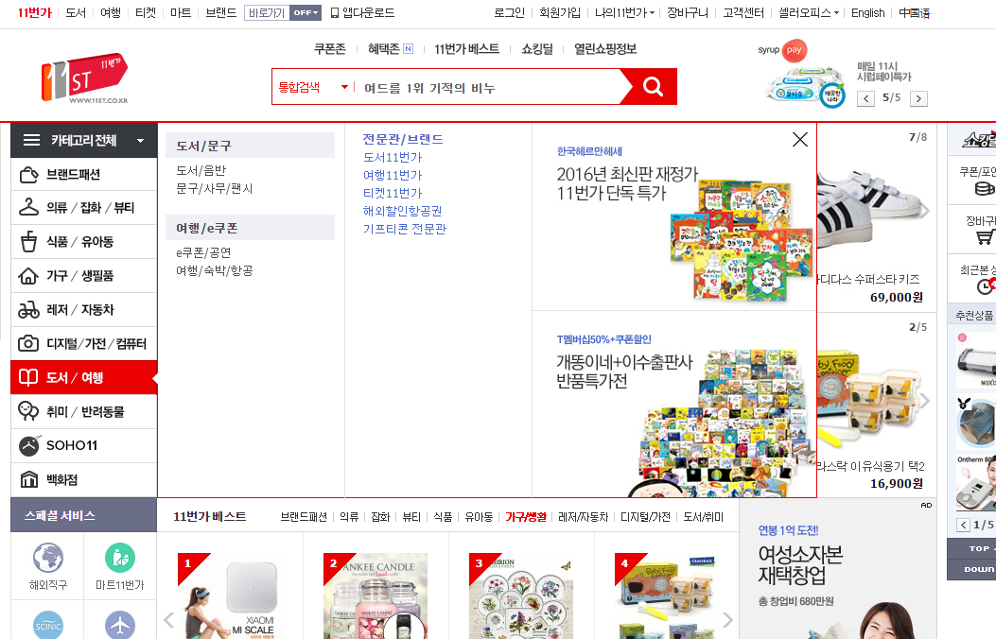This screenshot has height=639, width=996.
Task: Open the 쇼킹딜 menu
Action: [x=537, y=49]
